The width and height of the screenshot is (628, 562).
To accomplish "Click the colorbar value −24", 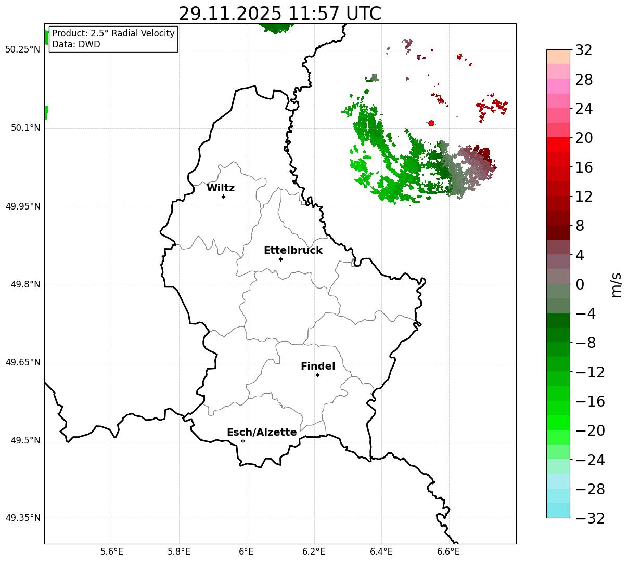I will tap(590, 460).
